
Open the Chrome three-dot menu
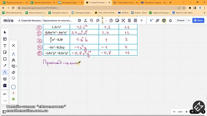(x=205, y=8)
